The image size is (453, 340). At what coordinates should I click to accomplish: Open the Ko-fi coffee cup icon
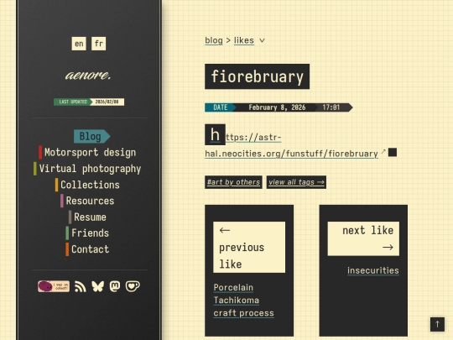133,286
